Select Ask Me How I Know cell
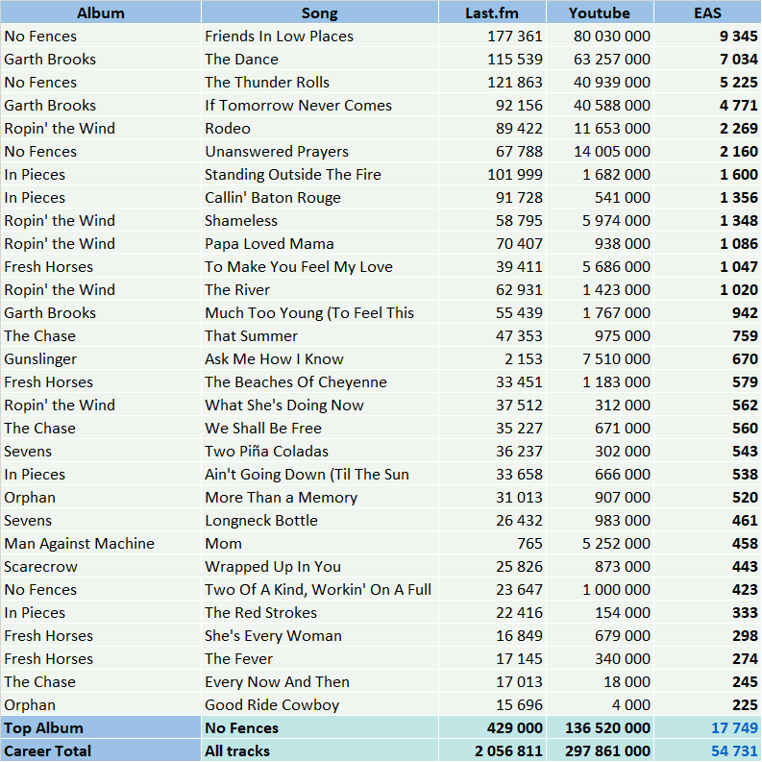Screen dimensions: 762x762 tap(320, 359)
